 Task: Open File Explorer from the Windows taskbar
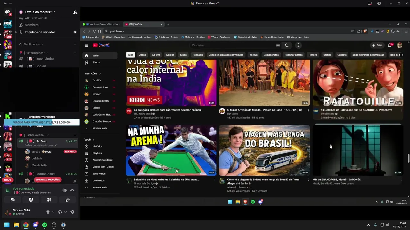tap(16, 225)
